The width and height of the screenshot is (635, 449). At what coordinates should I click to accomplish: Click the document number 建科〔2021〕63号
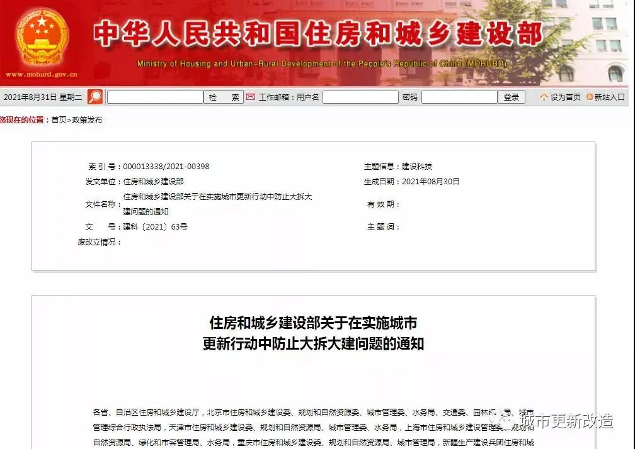point(155,227)
